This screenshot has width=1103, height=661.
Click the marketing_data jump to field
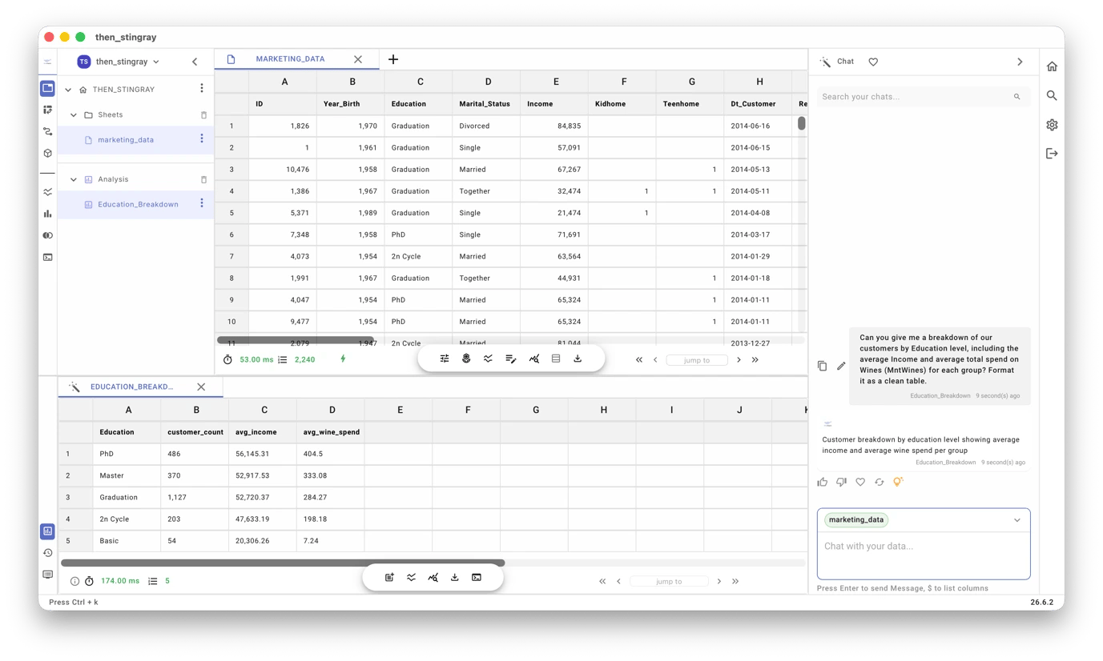(x=697, y=360)
